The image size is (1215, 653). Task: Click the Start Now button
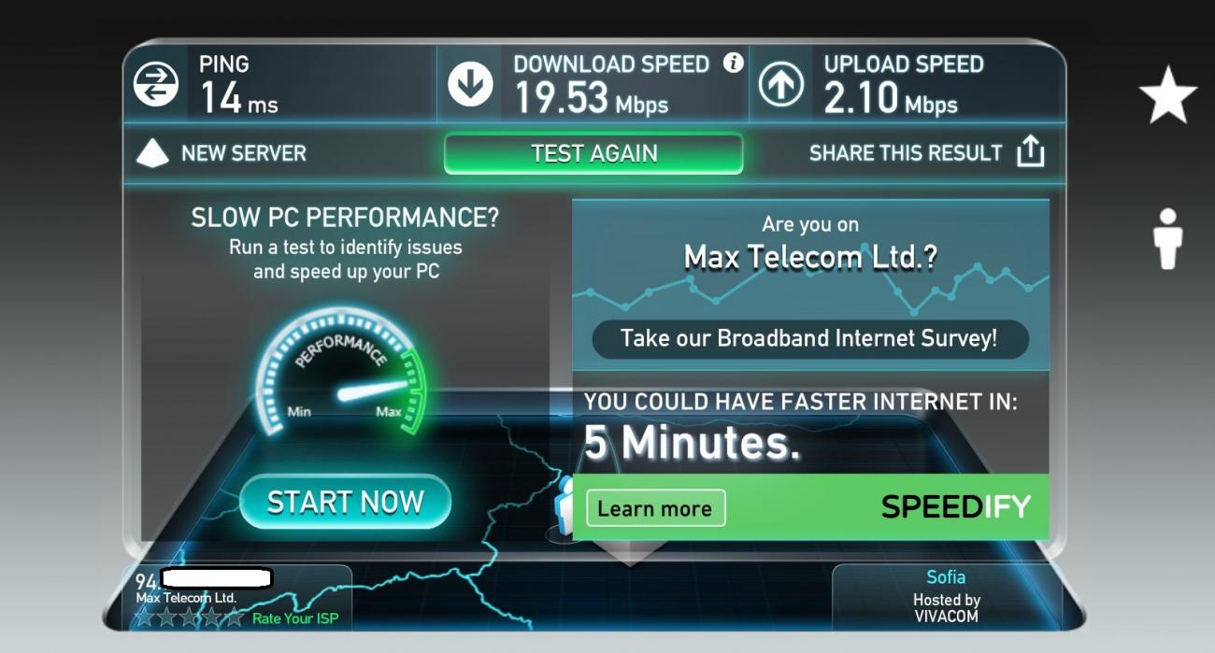point(346,503)
